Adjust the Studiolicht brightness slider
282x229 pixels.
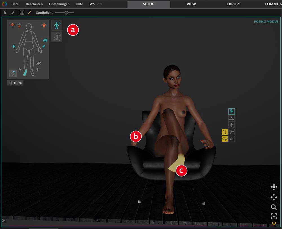tap(65, 13)
